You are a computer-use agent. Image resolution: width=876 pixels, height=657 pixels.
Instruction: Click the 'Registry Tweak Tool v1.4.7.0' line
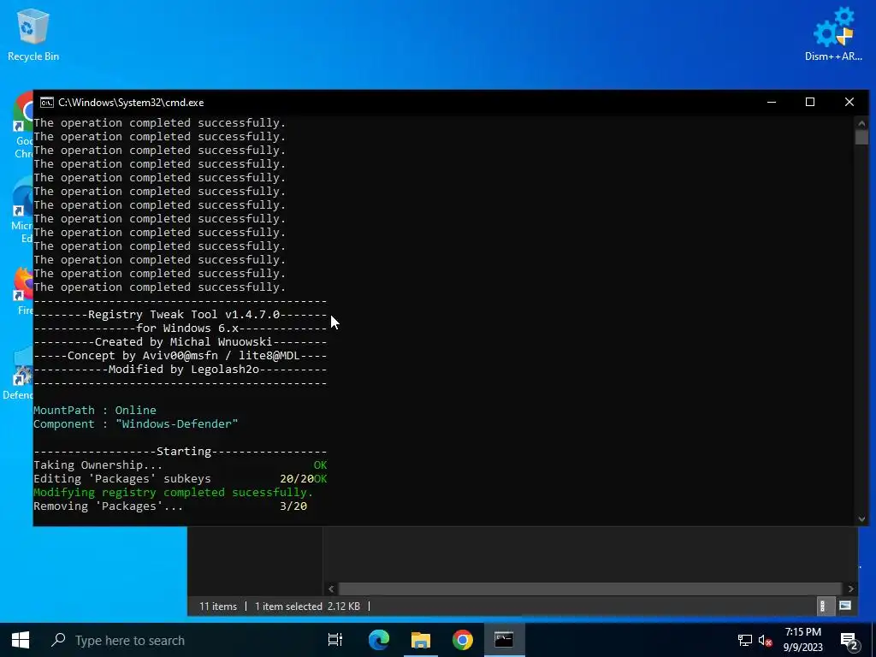pos(180,315)
